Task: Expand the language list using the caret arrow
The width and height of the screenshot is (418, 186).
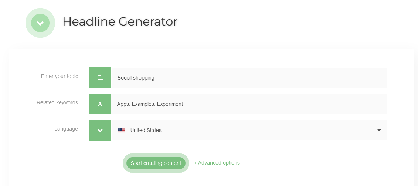Action: pos(379,130)
